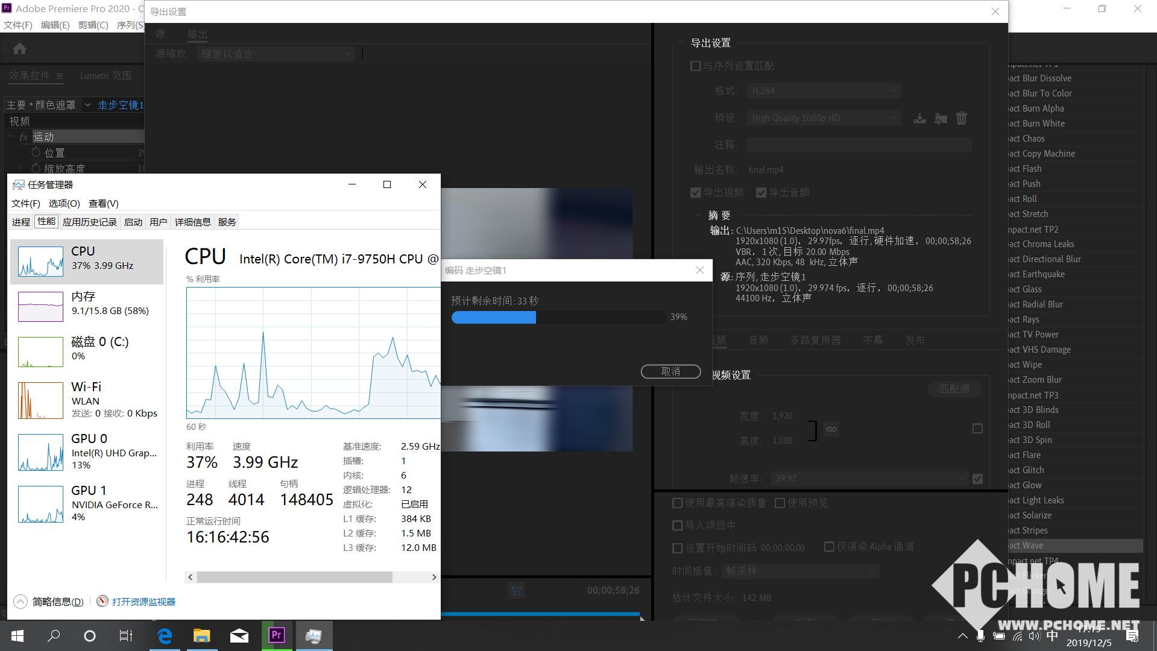Toggle the 导出音频 checkbox

pos(761,192)
